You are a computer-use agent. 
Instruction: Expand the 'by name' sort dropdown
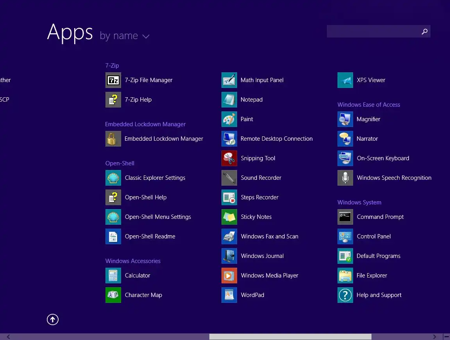125,36
